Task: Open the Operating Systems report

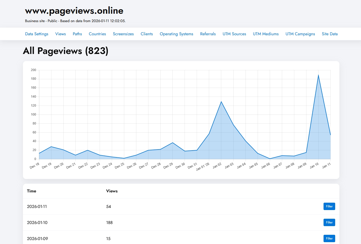Action: pos(176,34)
